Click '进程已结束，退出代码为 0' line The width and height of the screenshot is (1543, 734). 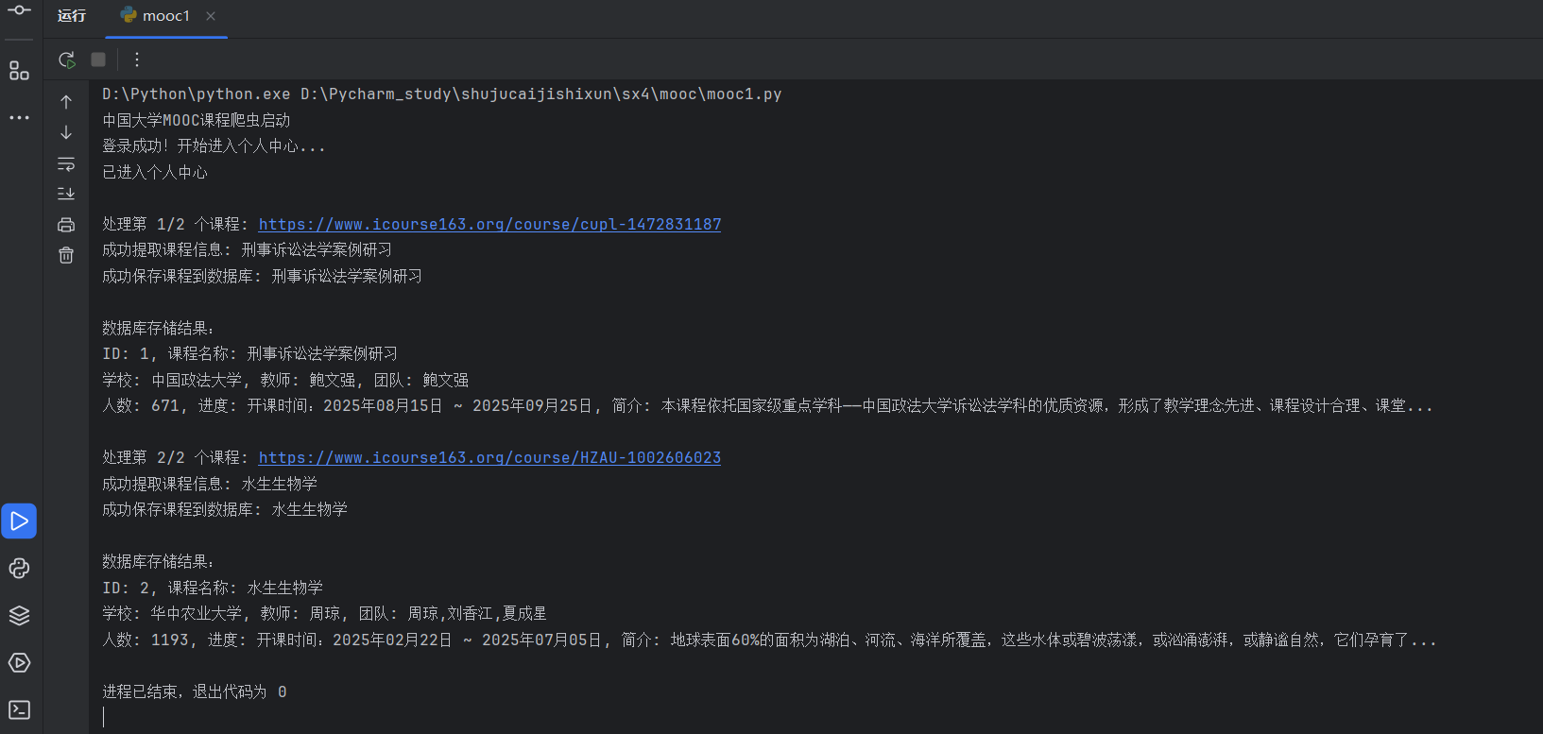(195, 691)
